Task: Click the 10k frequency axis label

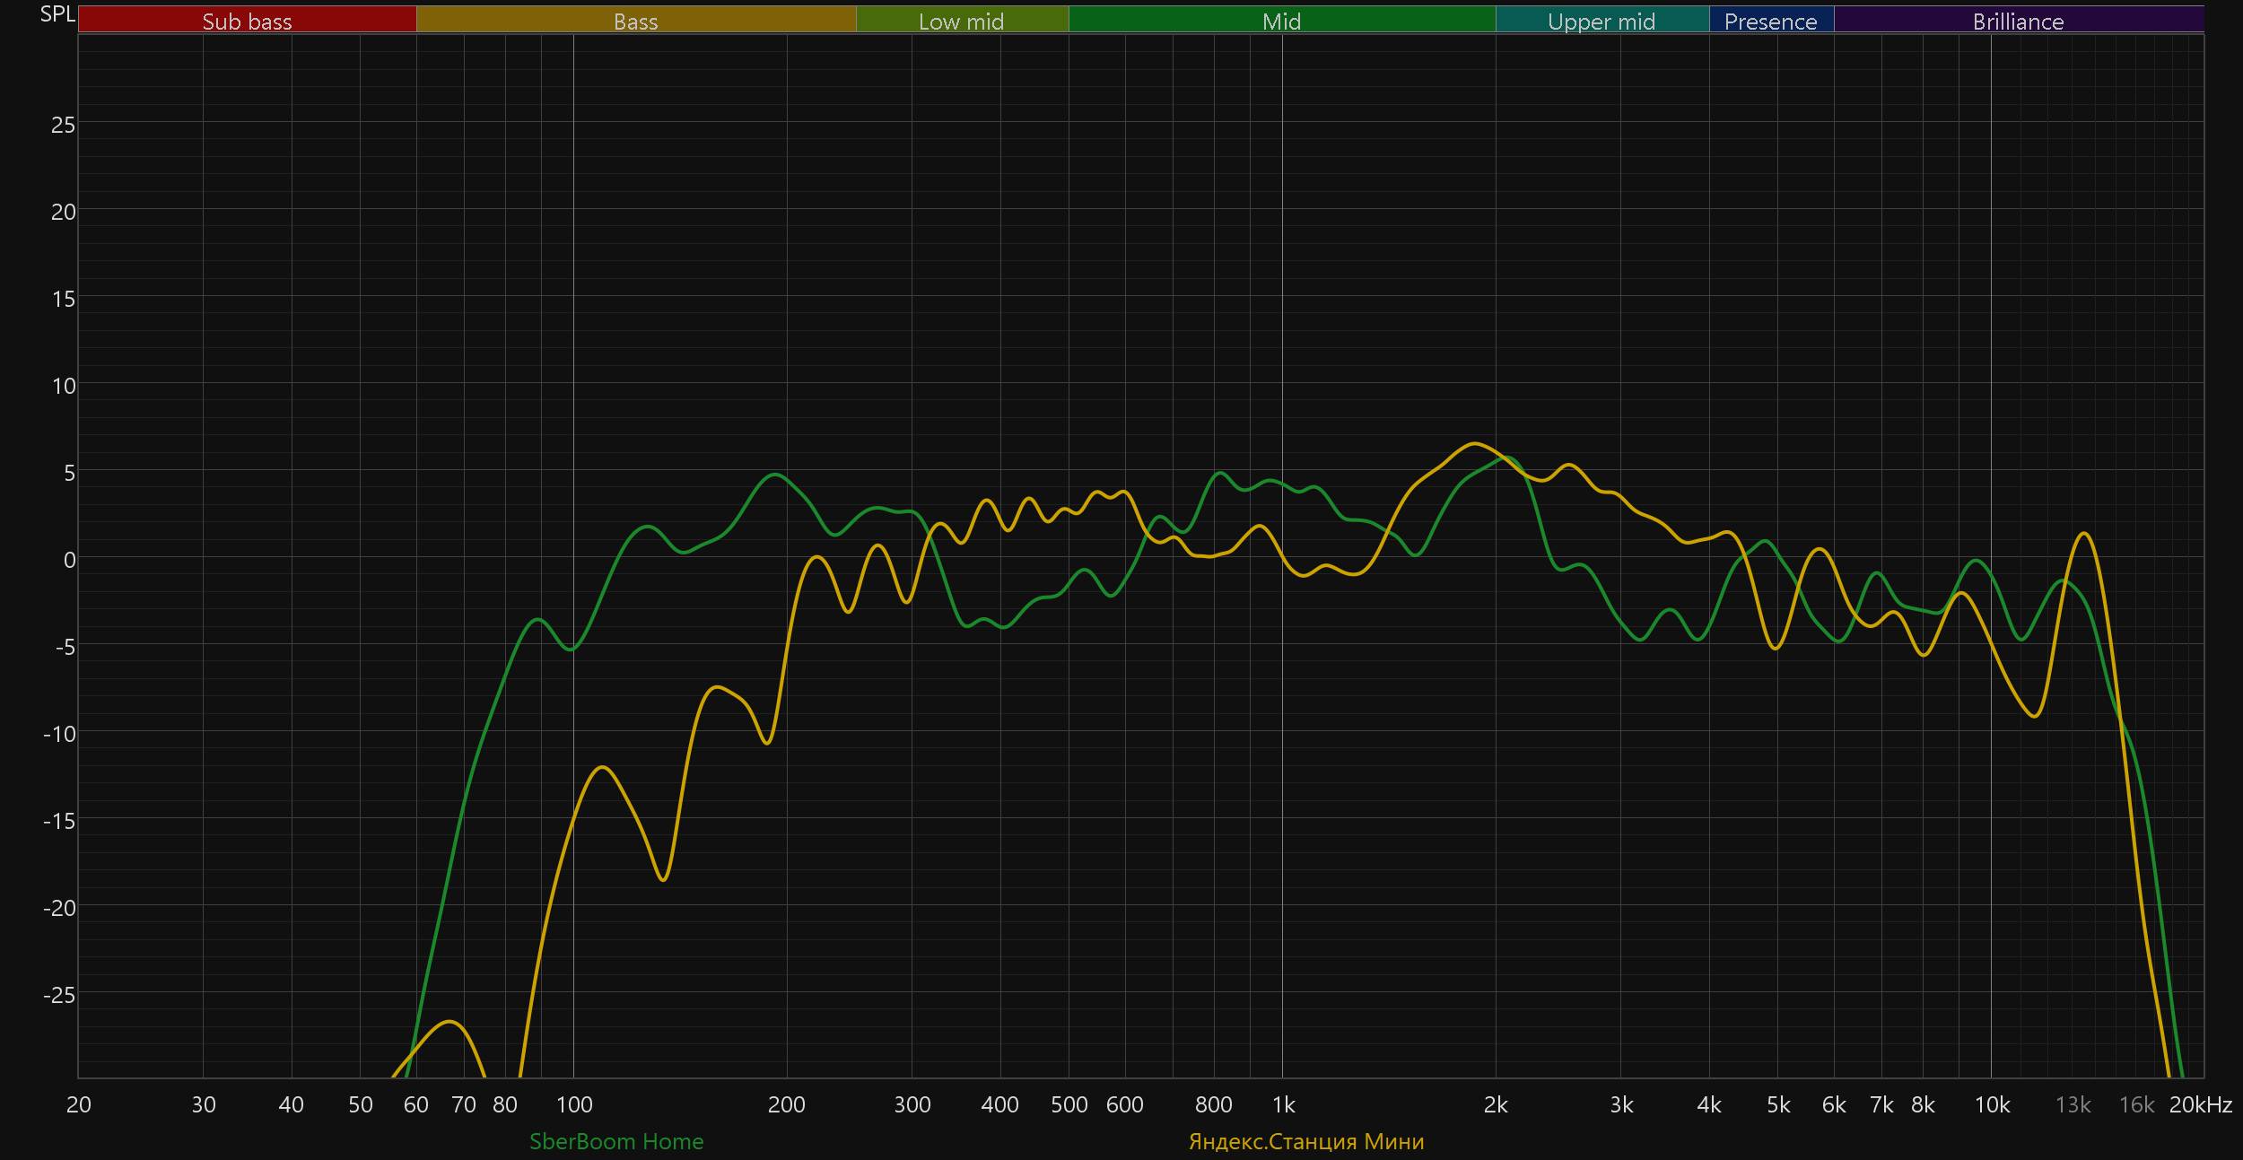Action: (1992, 1104)
